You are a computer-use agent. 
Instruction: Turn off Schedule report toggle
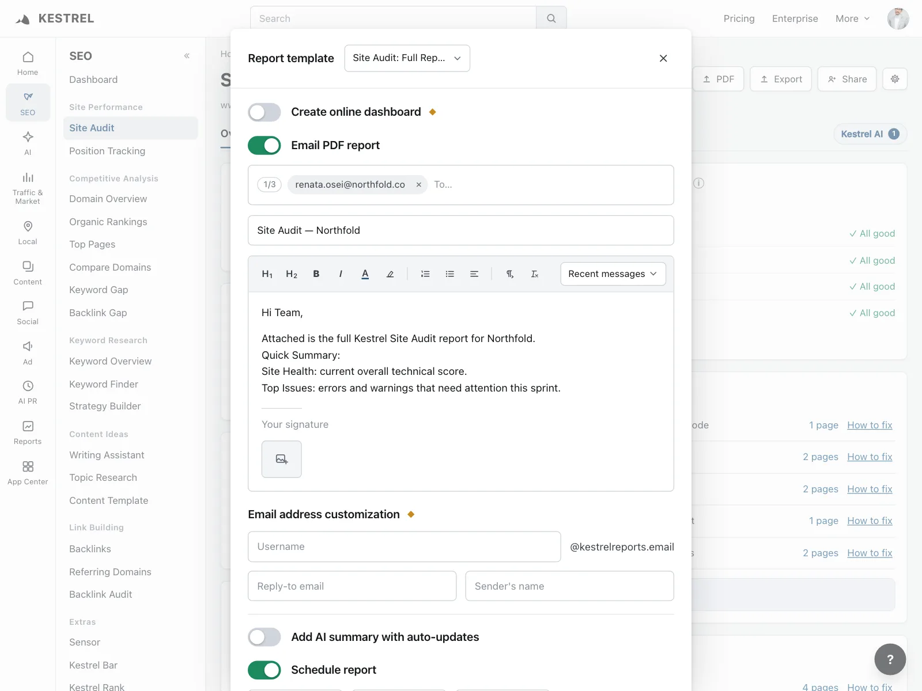(264, 670)
